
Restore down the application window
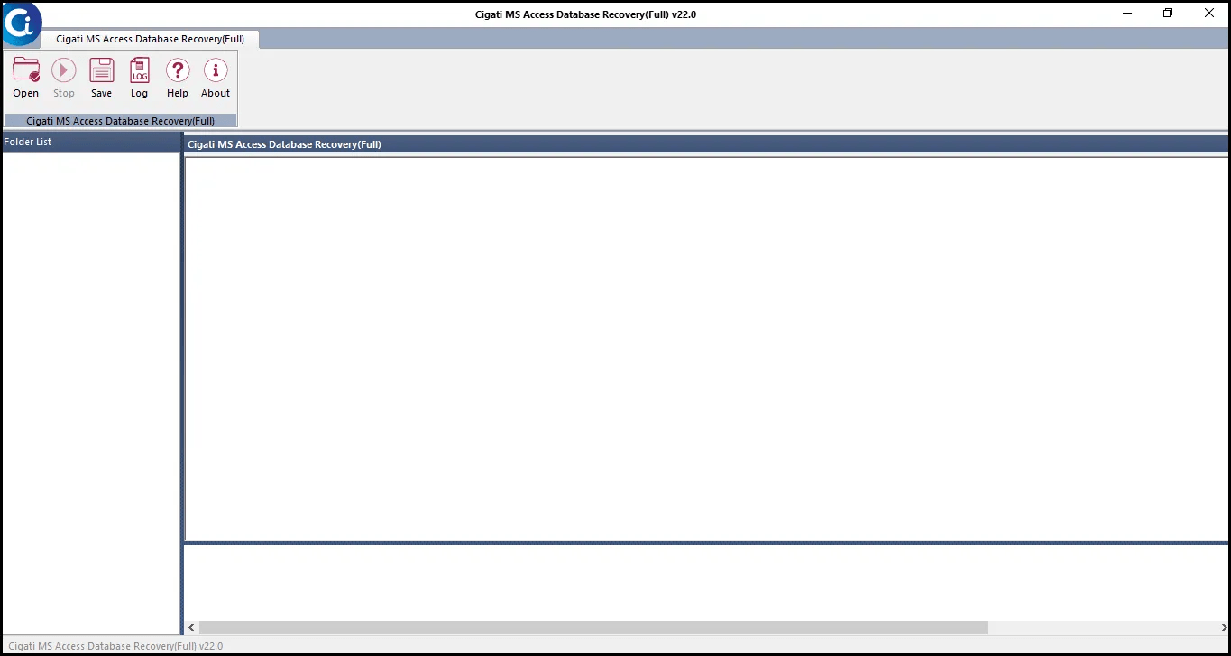point(1168,14)
